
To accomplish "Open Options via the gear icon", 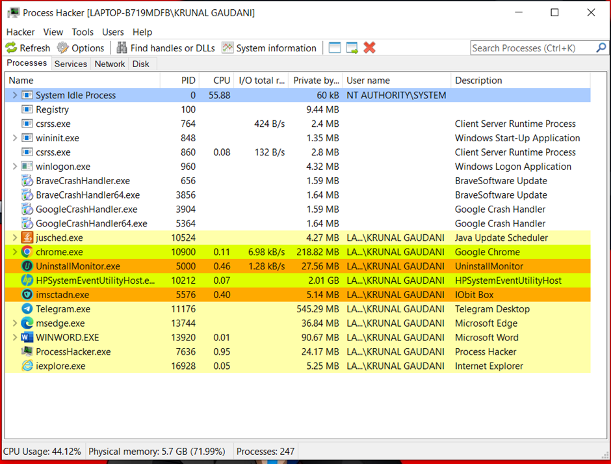I will pos(63,48).
